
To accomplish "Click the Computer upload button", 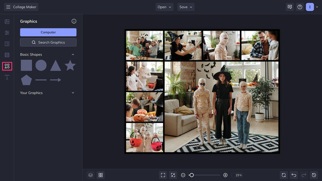I will click(48, 32).
